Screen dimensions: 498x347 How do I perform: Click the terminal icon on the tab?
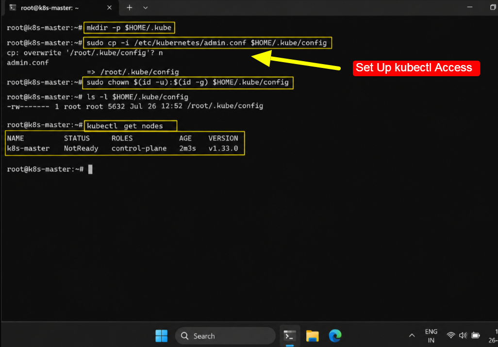click(13, 8)
